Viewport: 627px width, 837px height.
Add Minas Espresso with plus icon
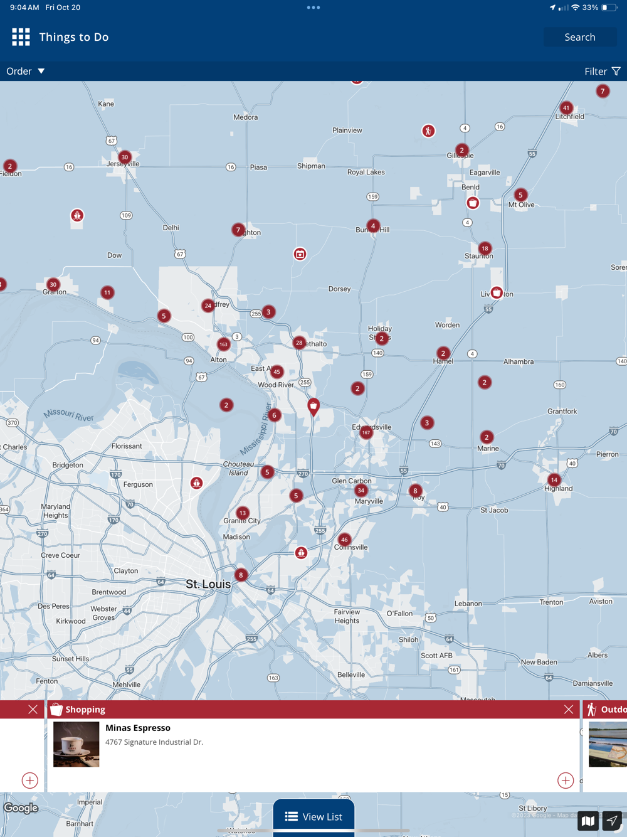pos(566,781)
